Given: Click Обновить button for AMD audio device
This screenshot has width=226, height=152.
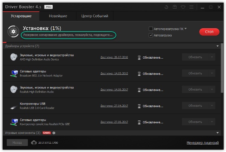Looking at the screenshot, I should [195, 57].
